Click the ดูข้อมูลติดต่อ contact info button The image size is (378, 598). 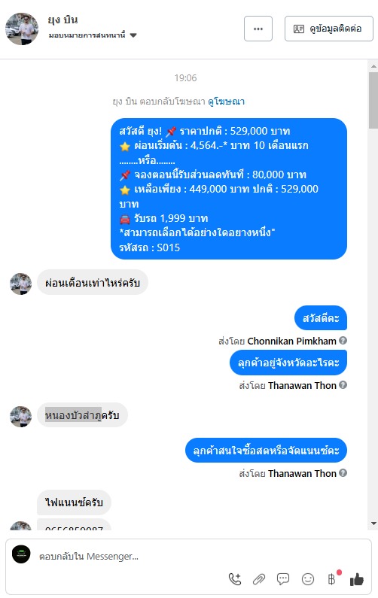pos(329,29)
